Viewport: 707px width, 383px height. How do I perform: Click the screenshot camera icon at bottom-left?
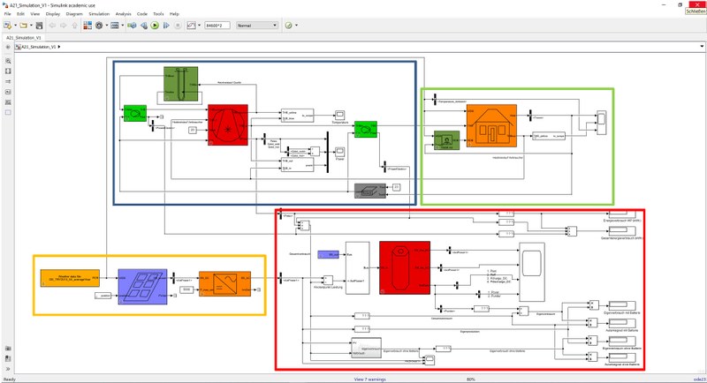8,349
